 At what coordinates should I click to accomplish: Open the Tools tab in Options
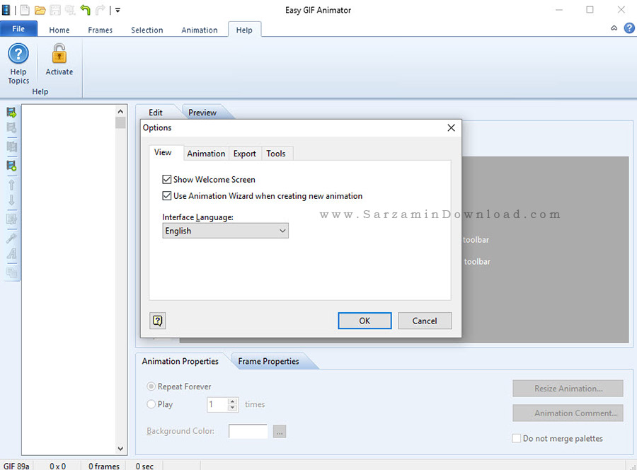click(x=276, y=154)
